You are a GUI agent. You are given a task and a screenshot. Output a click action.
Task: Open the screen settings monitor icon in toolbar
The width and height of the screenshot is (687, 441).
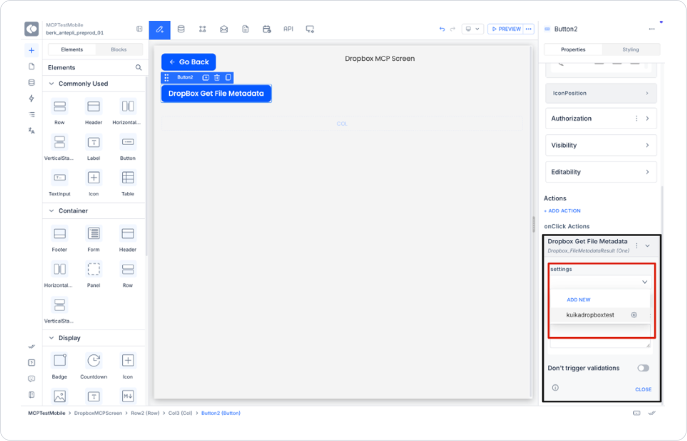(310, 29)
